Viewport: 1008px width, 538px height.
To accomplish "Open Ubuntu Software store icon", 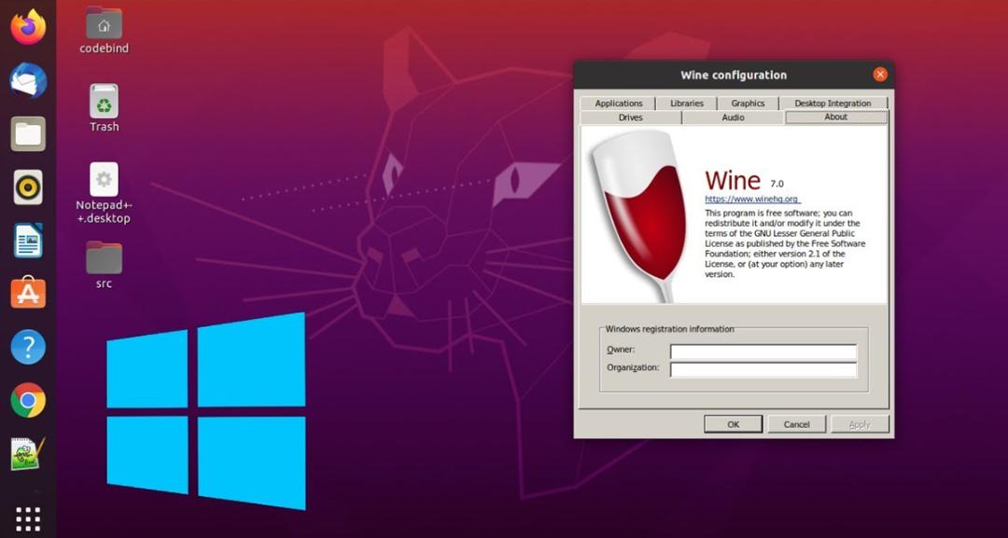I will (x=28, y=294).
